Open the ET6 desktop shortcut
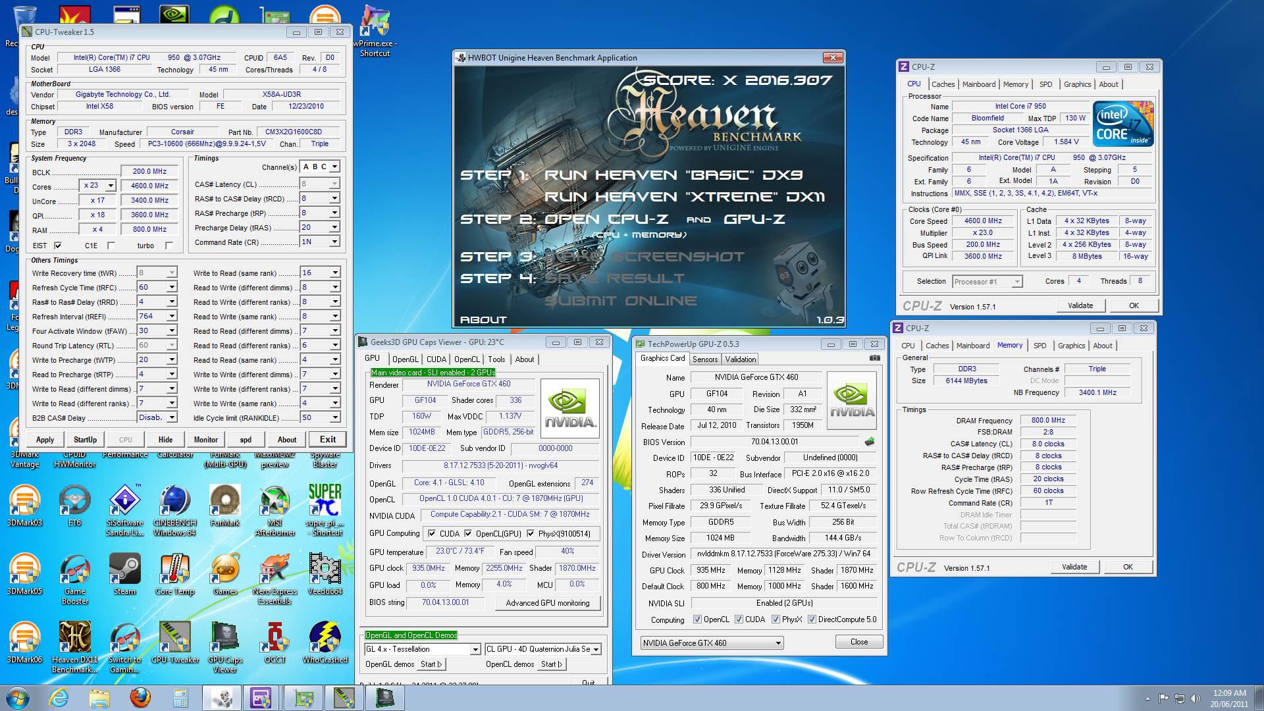 74,506
